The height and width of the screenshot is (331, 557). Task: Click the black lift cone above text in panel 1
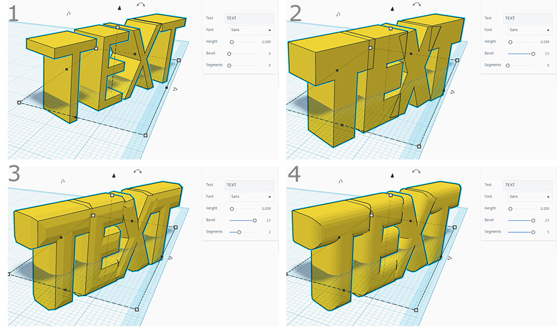point(119,8)
